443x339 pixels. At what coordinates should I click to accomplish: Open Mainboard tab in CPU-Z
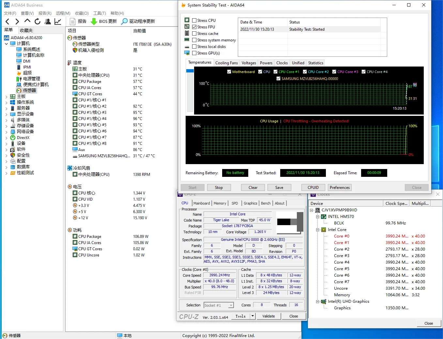click(x=202, y=203)
